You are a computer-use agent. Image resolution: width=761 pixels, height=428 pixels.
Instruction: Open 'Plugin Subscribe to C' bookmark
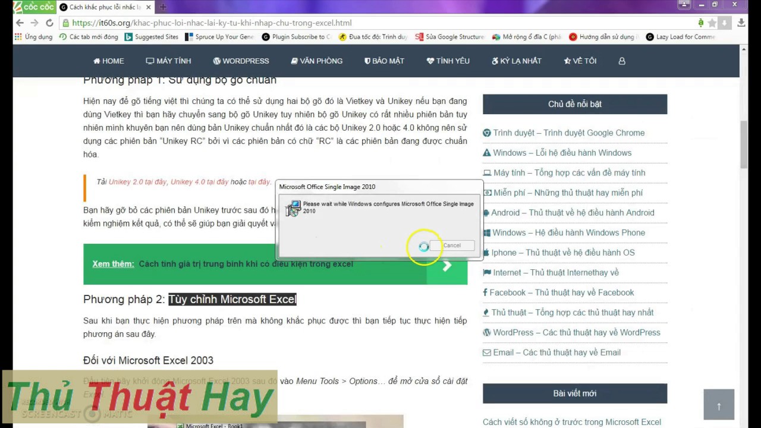[296, 37]
